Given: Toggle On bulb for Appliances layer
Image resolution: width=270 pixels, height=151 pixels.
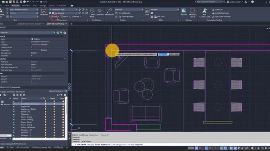Looking at the screenshot, I should tap(46, 107).
